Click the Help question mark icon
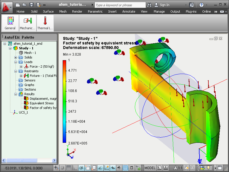The width and height of the screenshot is (229, 172). tap(202, 5)
